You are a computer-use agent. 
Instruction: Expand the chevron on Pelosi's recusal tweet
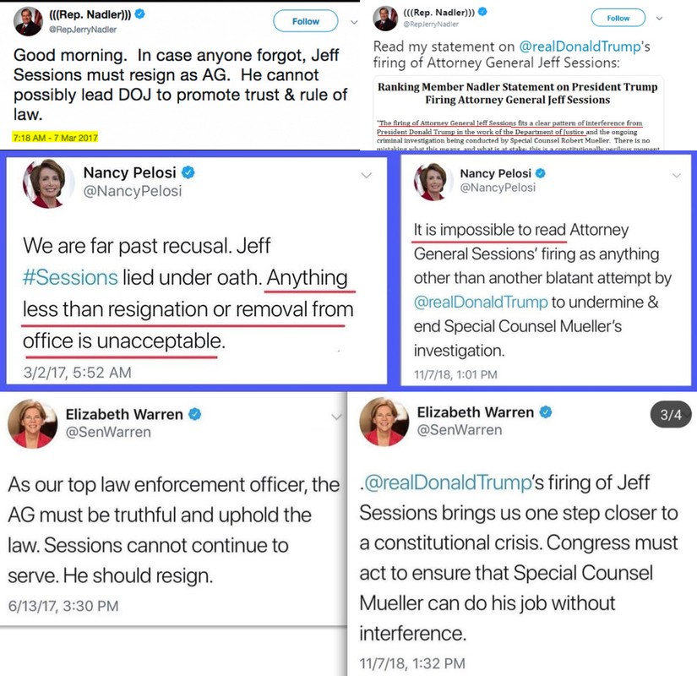coord(367,176)
